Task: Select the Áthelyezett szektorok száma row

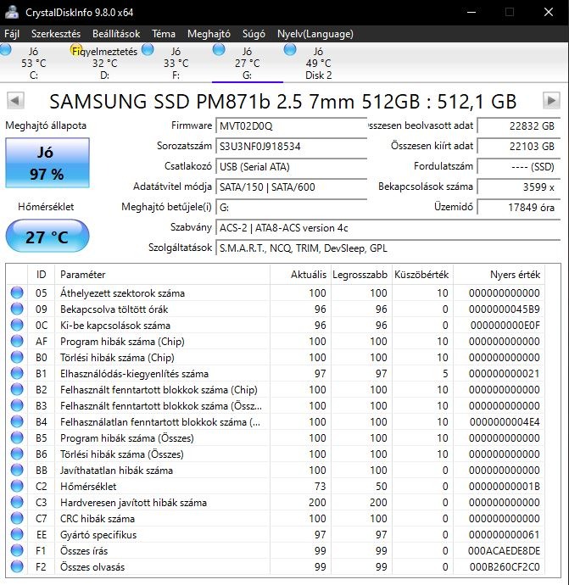Action: [276, 292]
